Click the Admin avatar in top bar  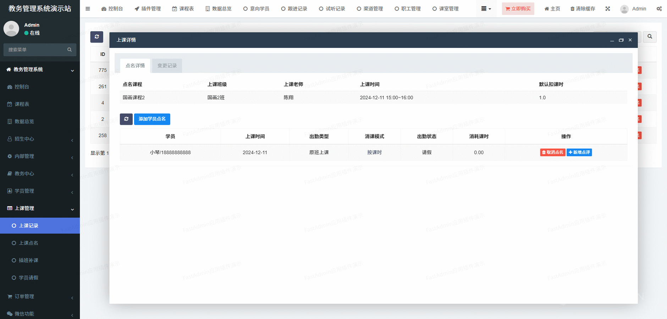point(624,9)
